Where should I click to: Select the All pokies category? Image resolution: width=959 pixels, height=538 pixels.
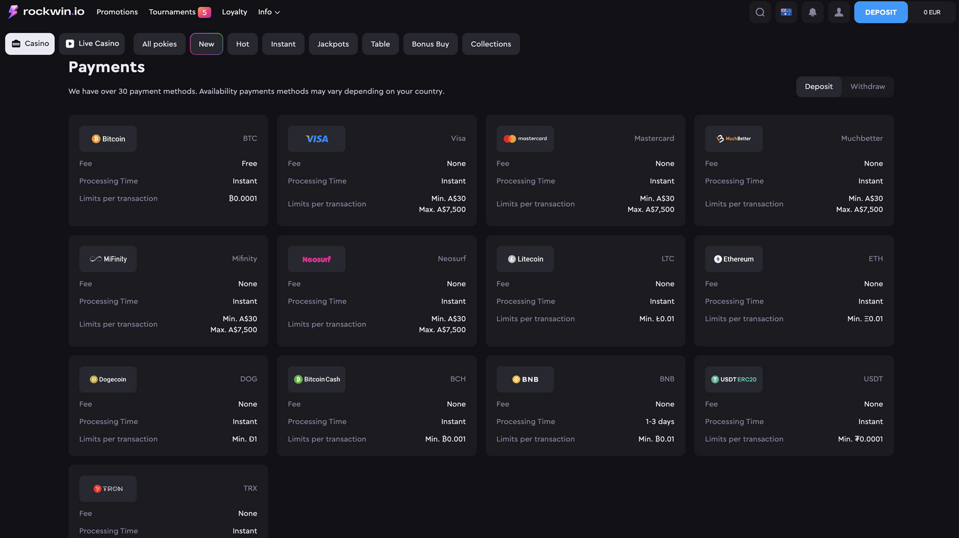tap(159, 44)
